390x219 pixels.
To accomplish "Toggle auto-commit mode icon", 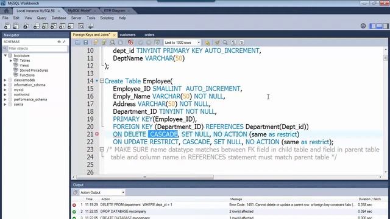I will (157, 43).
